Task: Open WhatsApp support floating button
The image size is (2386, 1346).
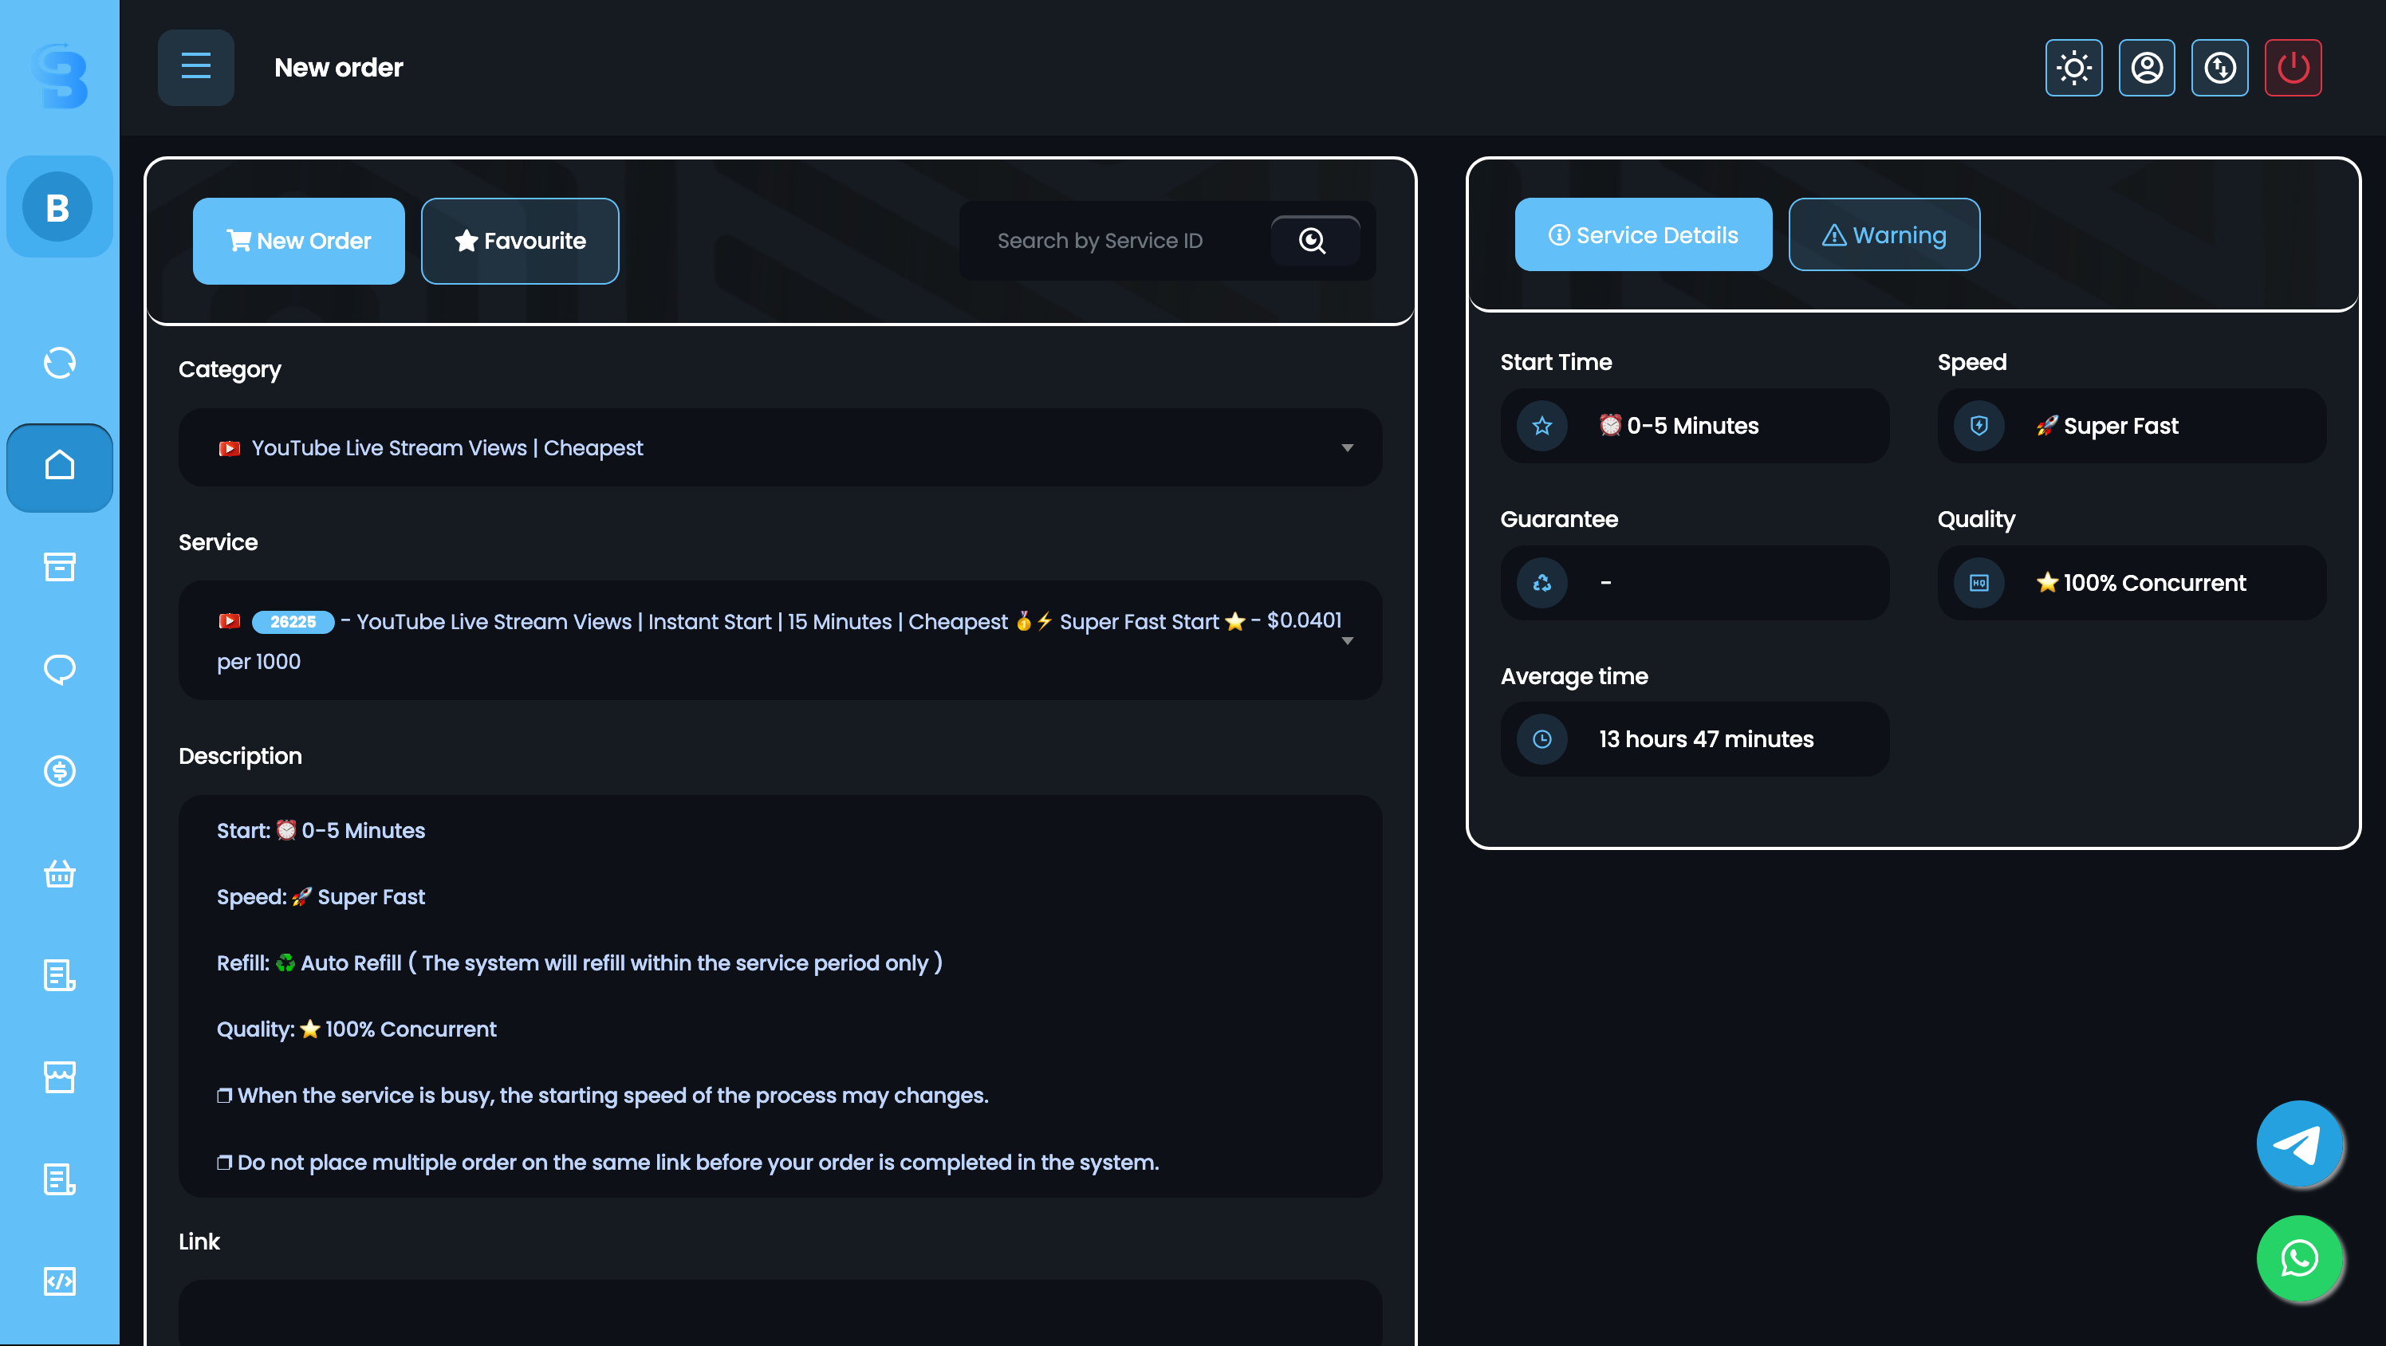Action: [x=2299, y=1258]
